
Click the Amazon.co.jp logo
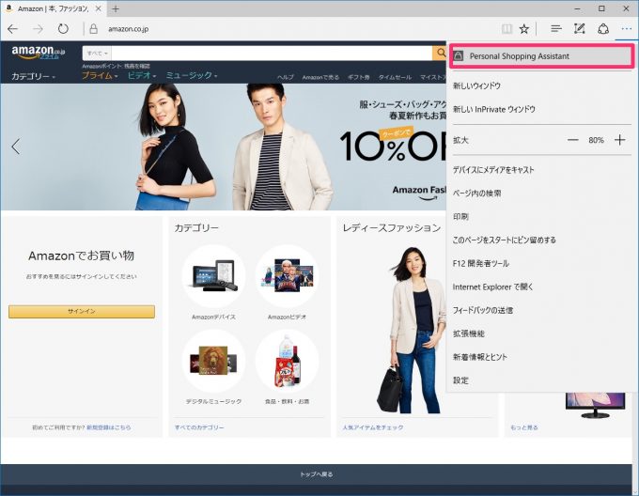pos(39,52)
